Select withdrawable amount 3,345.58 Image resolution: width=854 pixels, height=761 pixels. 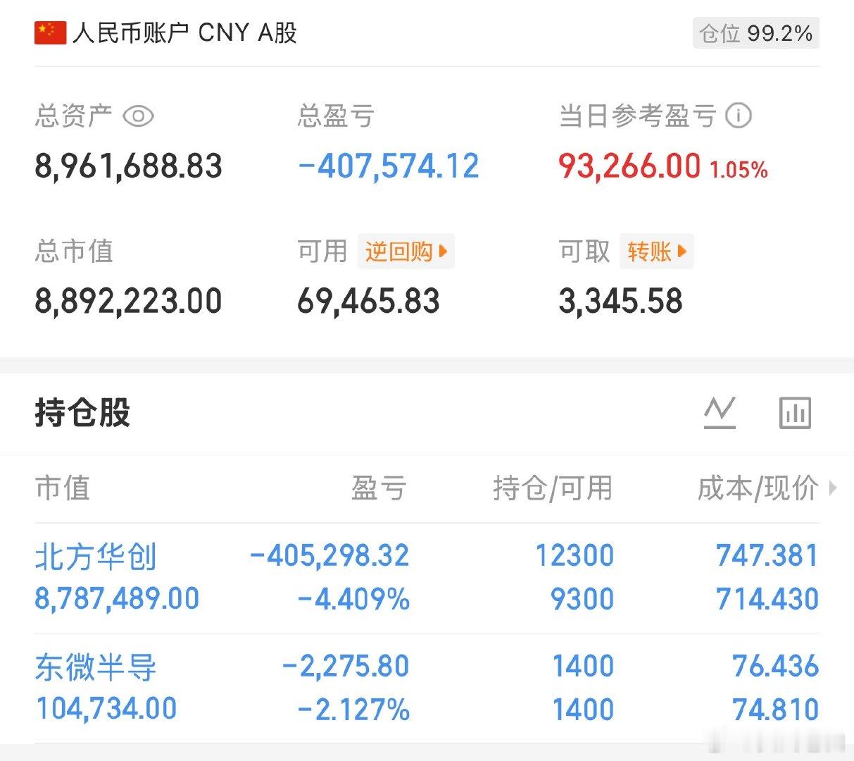[x=620, y=301]
